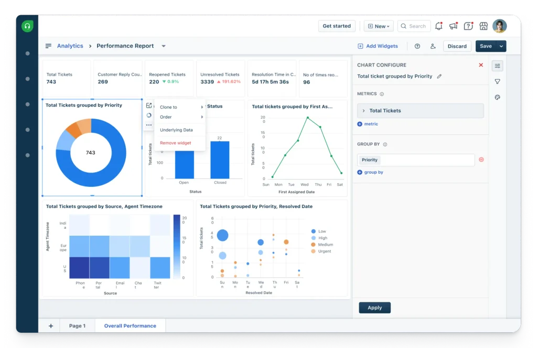Viewport: 537px width, 348px height.
Task: Open the Performance Report title dropdown
Action: point(164,46)
